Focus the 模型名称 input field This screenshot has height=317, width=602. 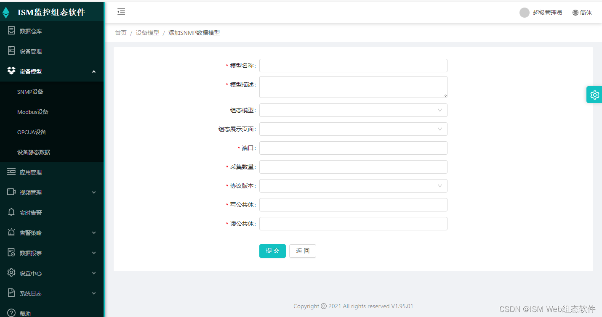tap(353, 66)
